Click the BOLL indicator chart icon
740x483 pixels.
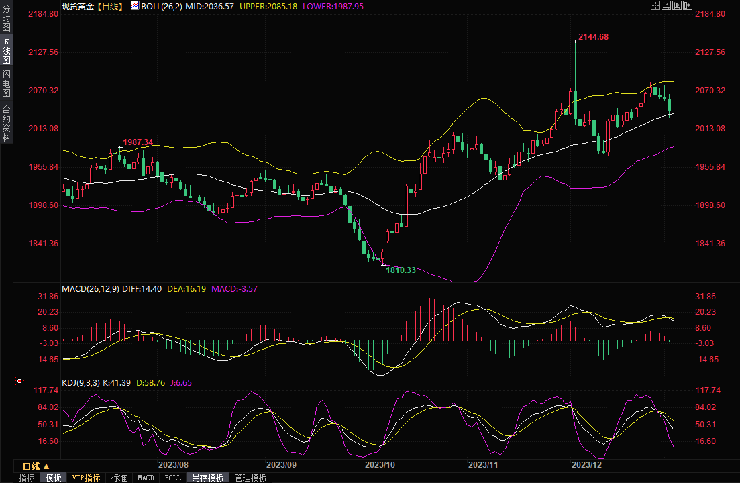(x=135, y=5)
